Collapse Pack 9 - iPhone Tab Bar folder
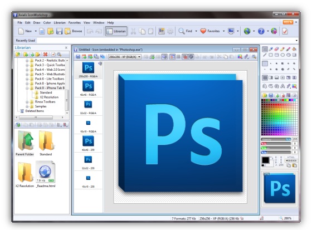 (x=27, y=88)
